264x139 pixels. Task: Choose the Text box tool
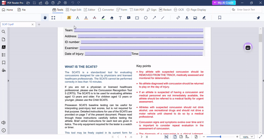(120, 18)
